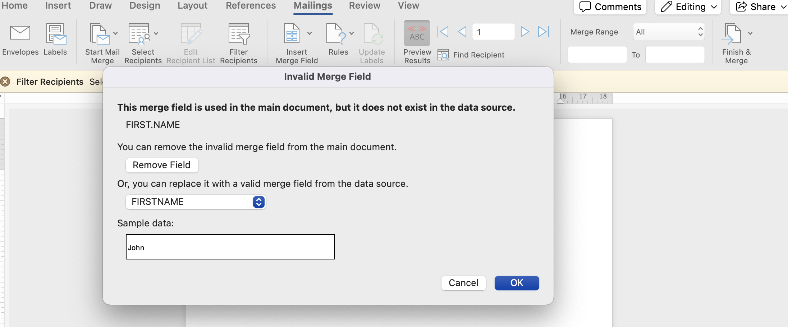The image size is (788, 327).
Task: Switch to the Review tab
Action: tap(365, 5)
